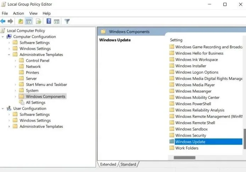This screenshot has height=172, width=246.
Task: Toggle Show/Hide Action Pane toolbar icon
Action: pyautogui.click(x=57, y=21)
